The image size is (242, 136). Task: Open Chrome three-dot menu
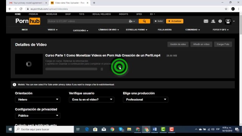tap(239, 9)
